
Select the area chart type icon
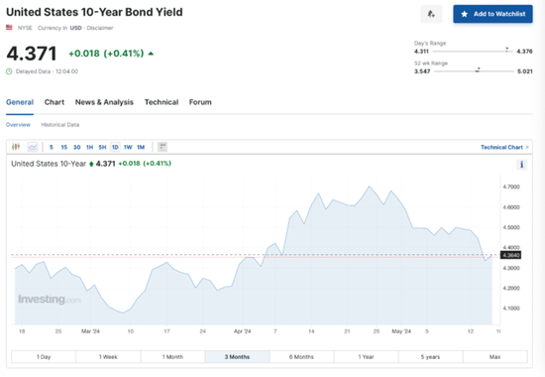click(x=33, y=147)
